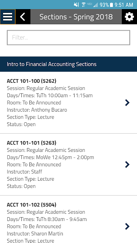The height and width of the screenshot is (243, 137).
Task: Expand ACCT 101-100 section chevron
Action: [127, 103]
